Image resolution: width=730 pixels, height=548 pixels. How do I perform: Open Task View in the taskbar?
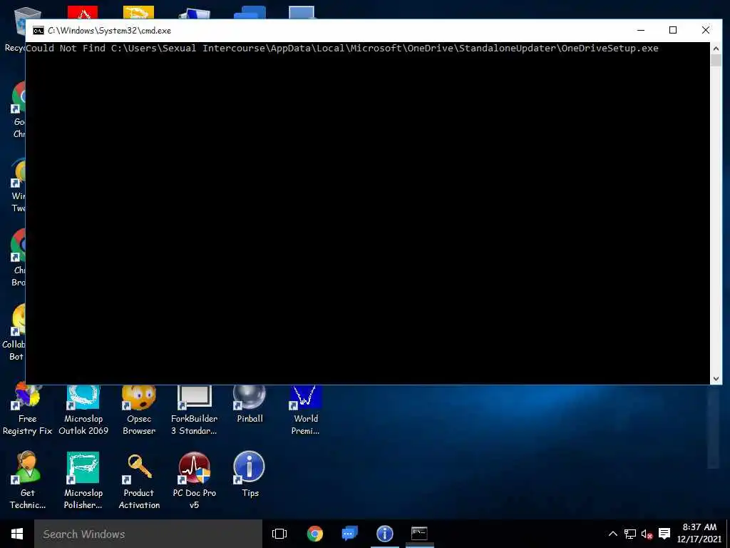[279, 534]
